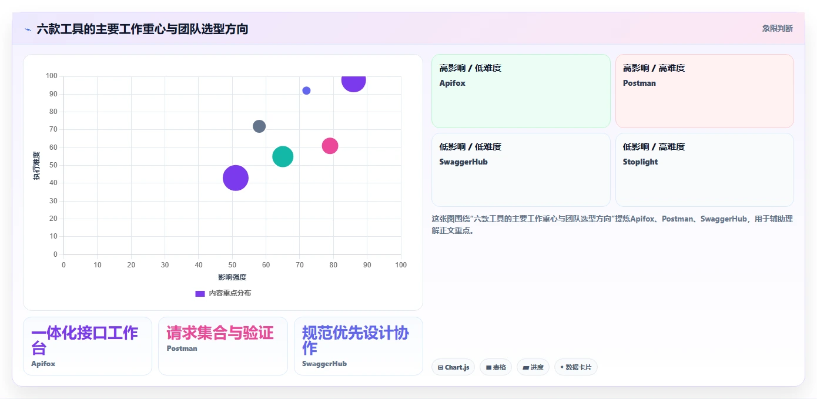Click the Postman label under 请求集合与验证
Image resolution: width=817 pixels, height=399 pixels.
coord(182,348)
